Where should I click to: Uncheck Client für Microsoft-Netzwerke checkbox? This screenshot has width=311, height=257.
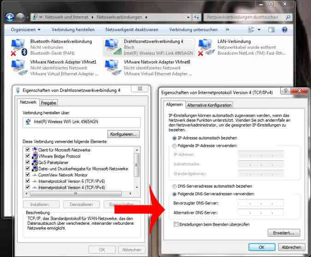28,150
